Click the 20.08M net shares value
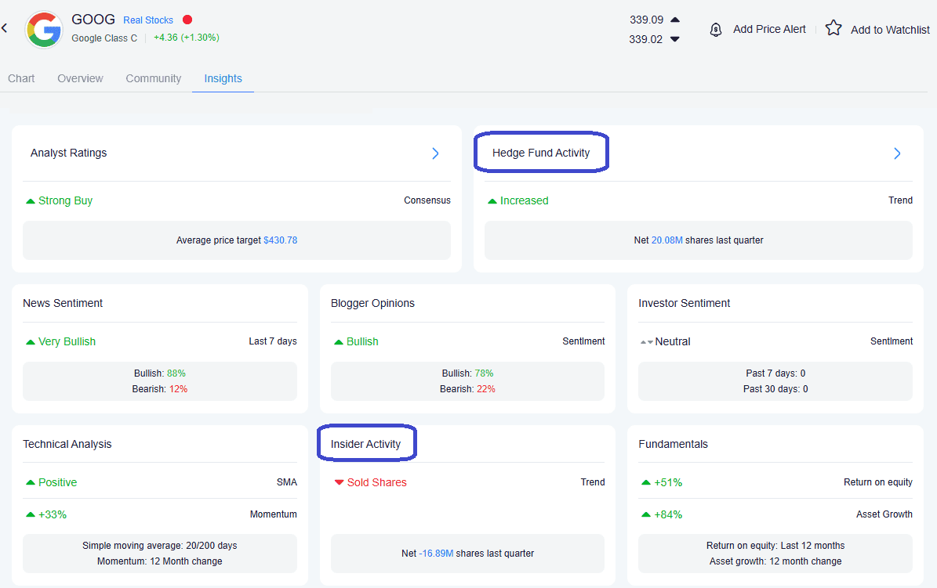Screen dimensions: 937x588 [667, 240]
